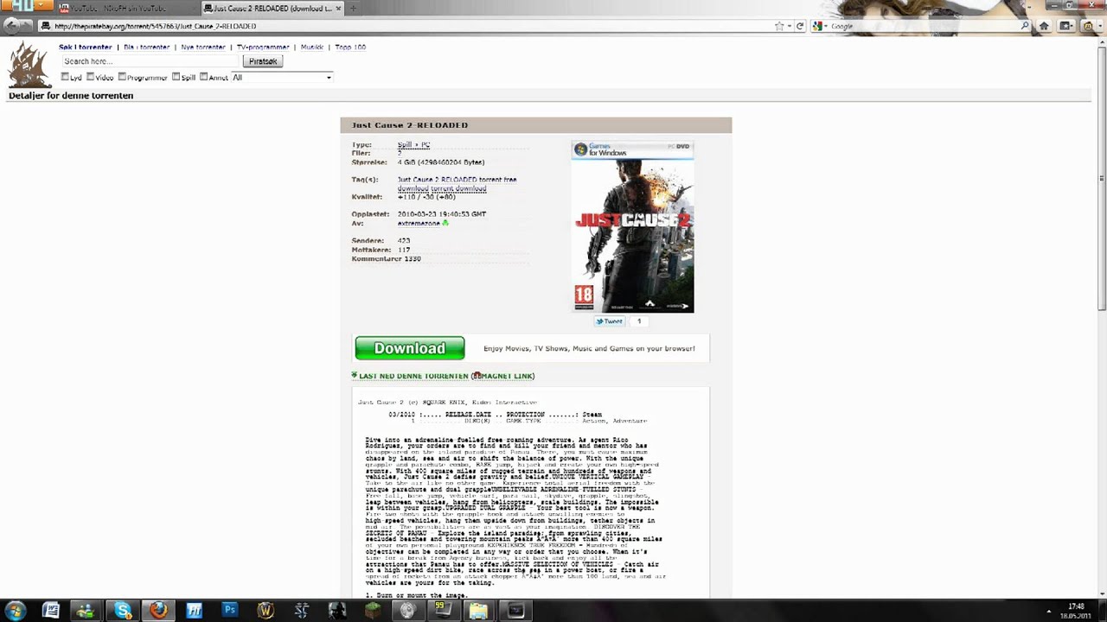The height and width of the screenshot is (622, 1107).
Task: Open the Bla i torrenter link
Action: 146,48
